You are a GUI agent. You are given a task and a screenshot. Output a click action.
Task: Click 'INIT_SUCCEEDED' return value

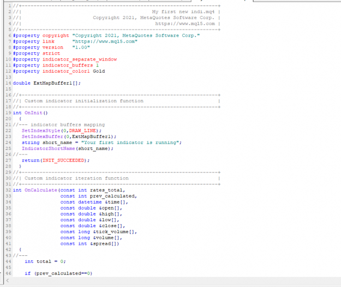coord(63,160)
